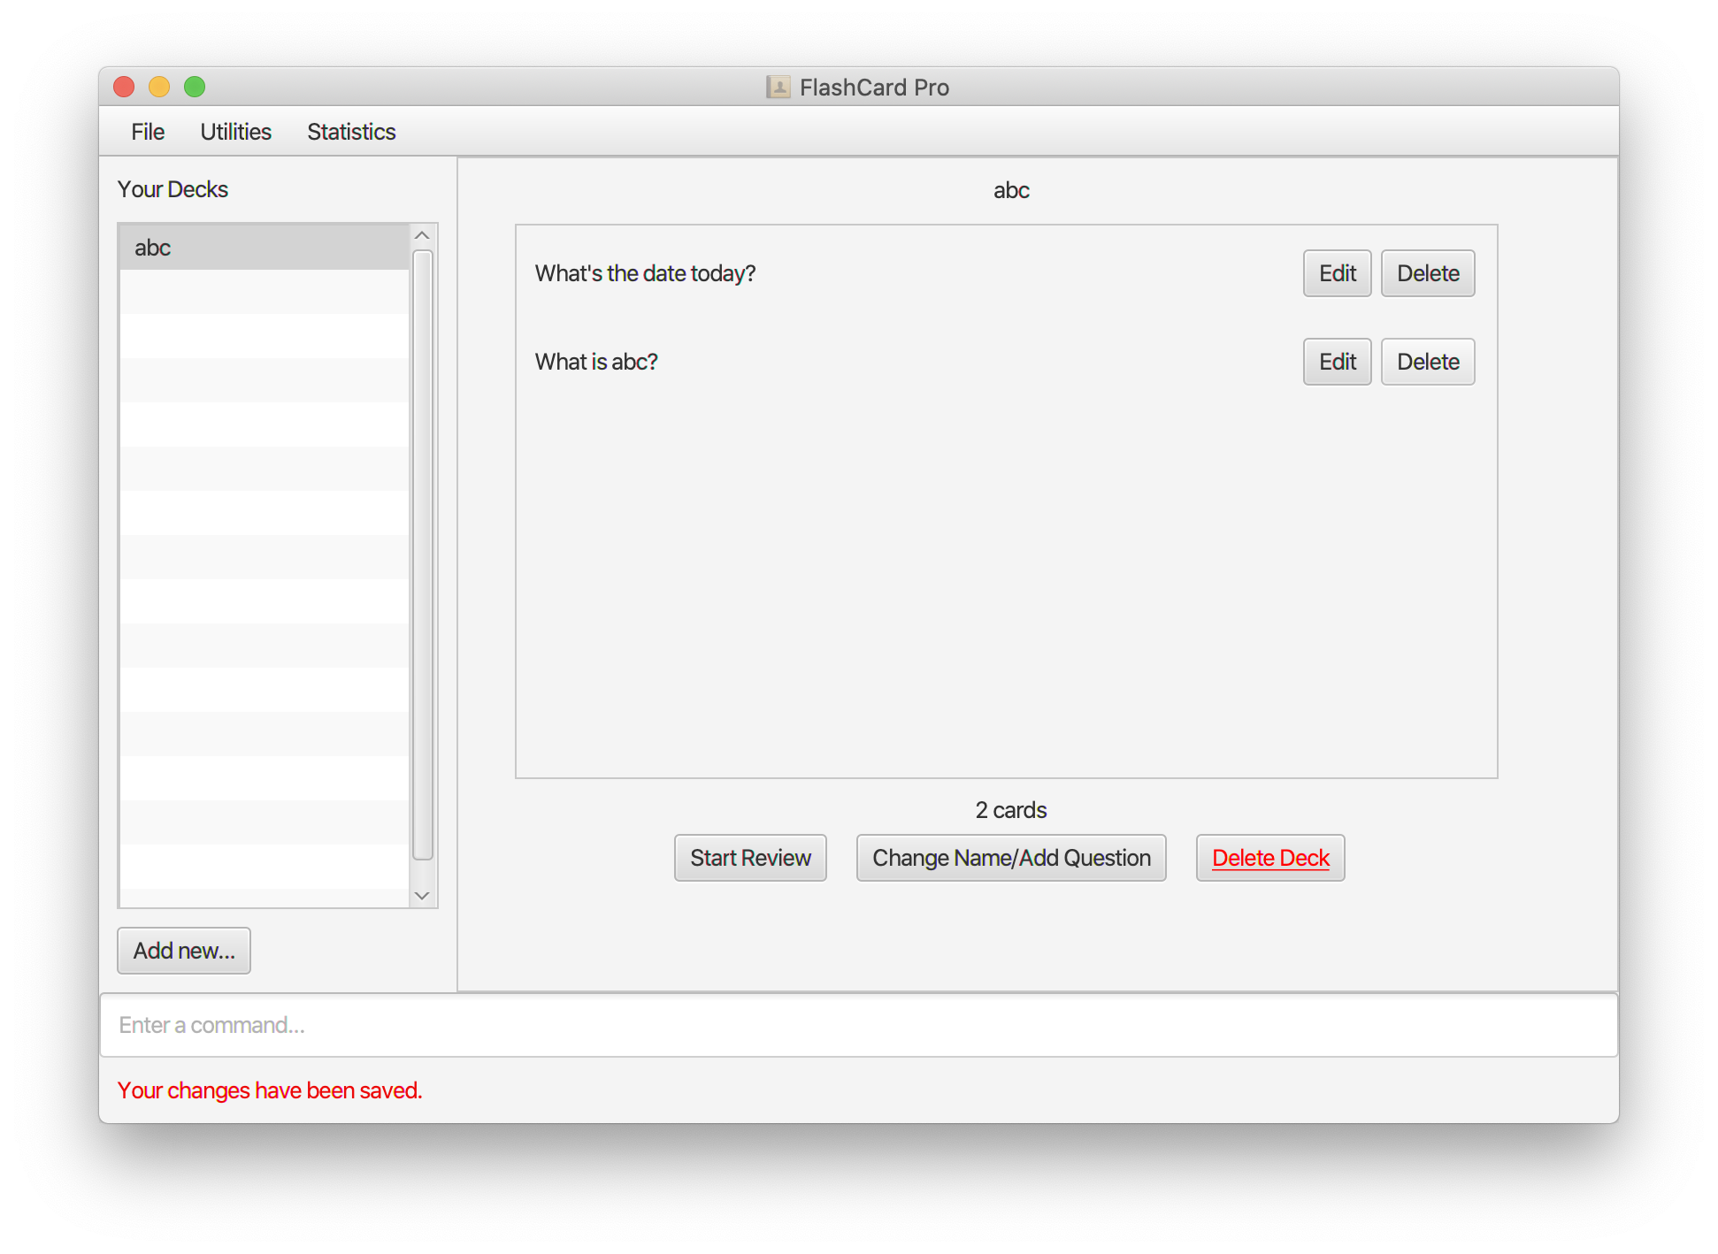Click the FlashCard Pro title bar icon
This screenshot has width=1718, height=1254.
[x=778, y=87]
